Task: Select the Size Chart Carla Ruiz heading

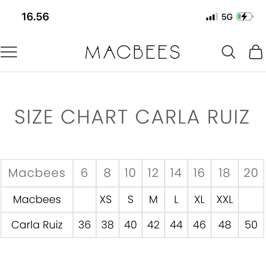Action: click(132, 117)
